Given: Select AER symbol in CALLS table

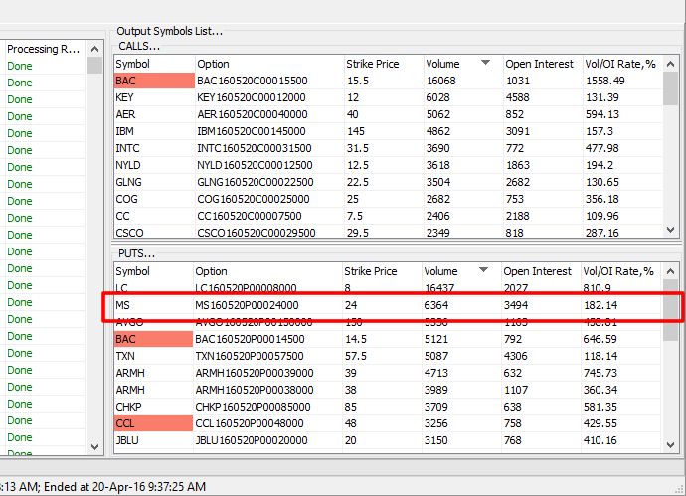Looking at the screenshot, I should [126, 114].
